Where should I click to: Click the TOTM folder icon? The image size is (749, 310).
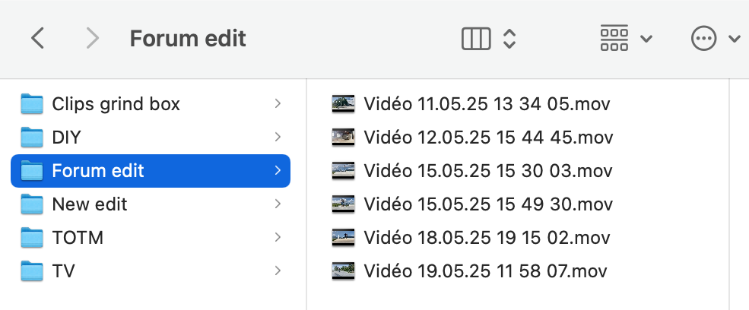click(32, 237)
